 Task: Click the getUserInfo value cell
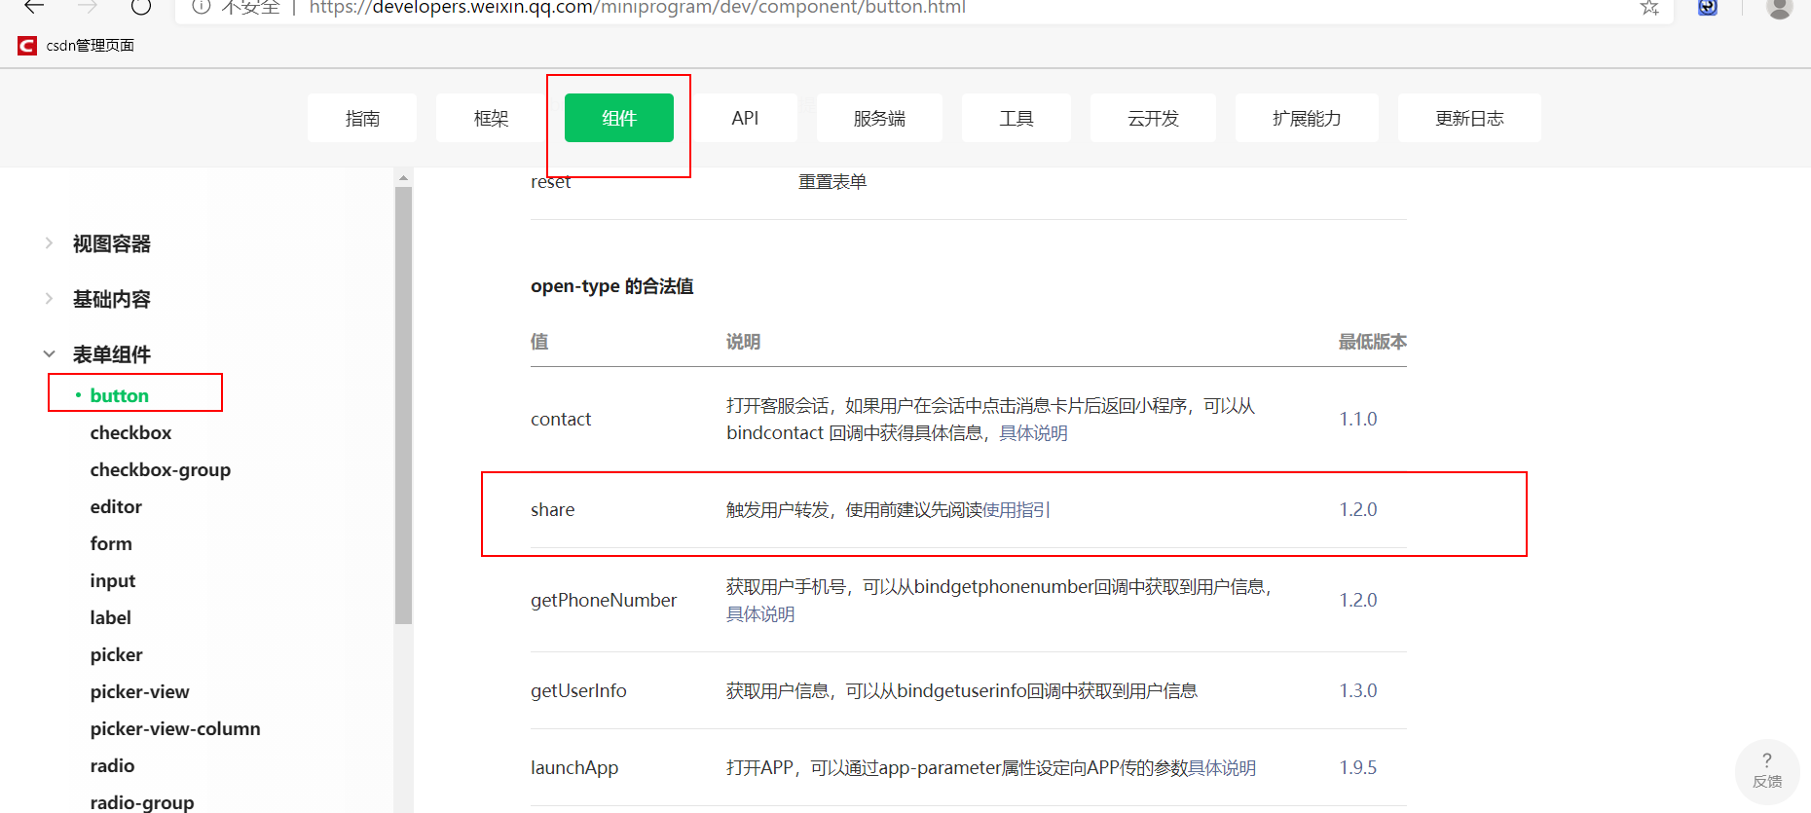click(x=578, y=690)
